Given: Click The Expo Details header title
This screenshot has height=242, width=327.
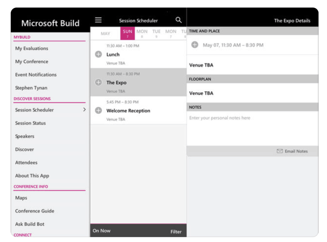Looking at the screenshot, I should click(x=292, y=20).
